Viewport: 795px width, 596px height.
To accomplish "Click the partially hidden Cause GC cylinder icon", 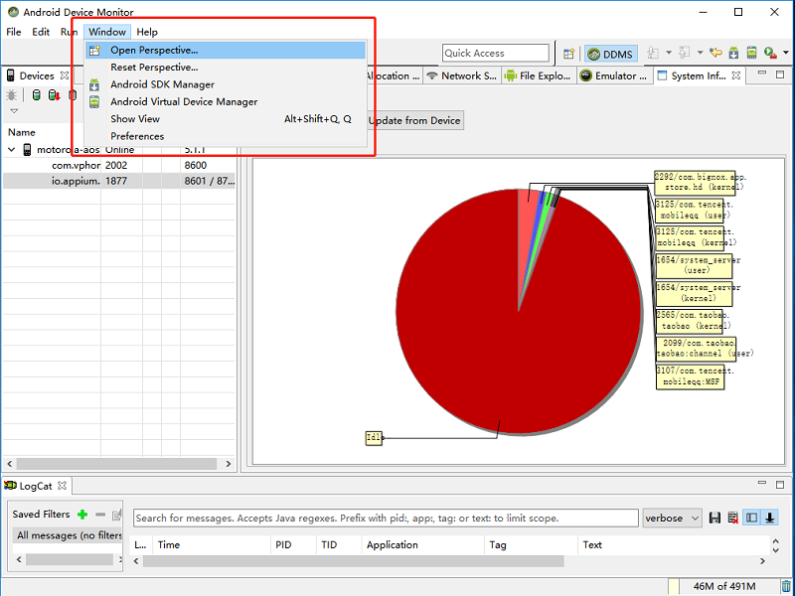I will [73, 94].
